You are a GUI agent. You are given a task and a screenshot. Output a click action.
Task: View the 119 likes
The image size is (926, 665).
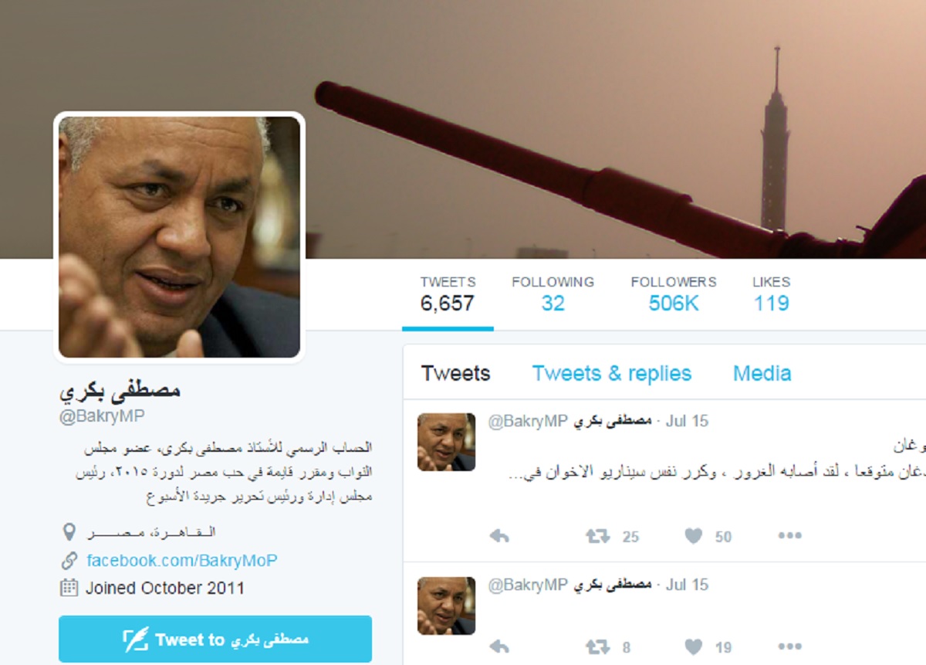[771, 294]
